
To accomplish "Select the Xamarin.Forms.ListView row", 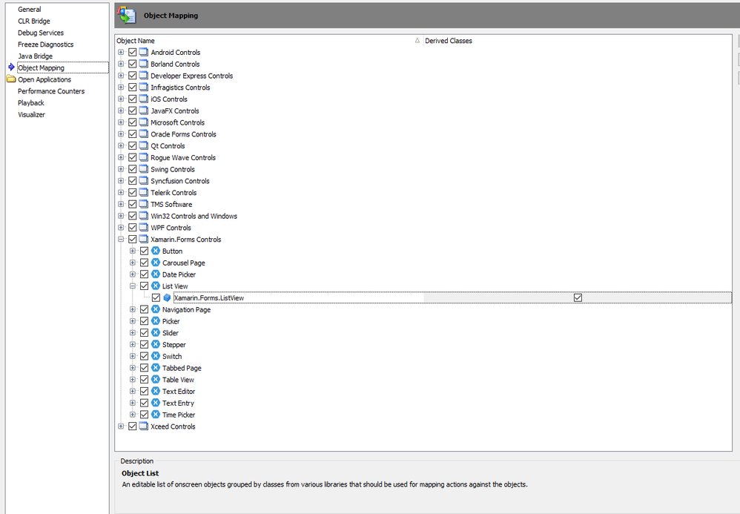I will [x=452, y=298].
